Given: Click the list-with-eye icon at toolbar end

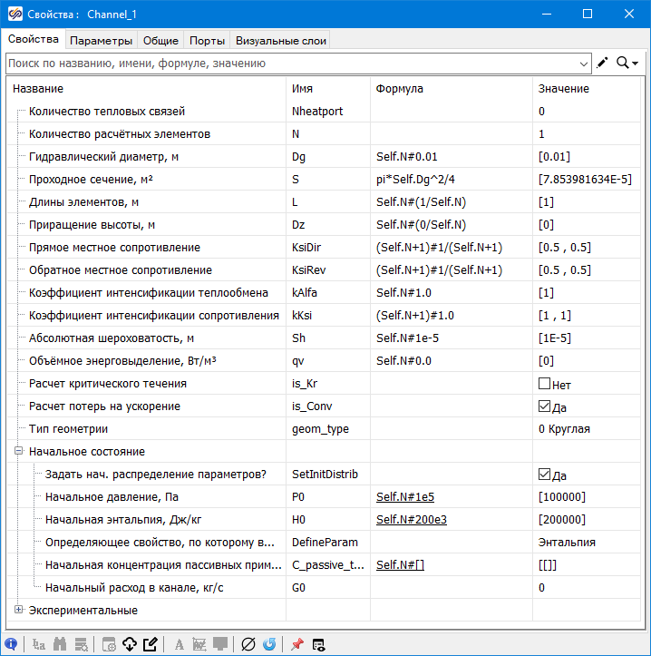Looking at the screenshot, I should coord(318,644).
